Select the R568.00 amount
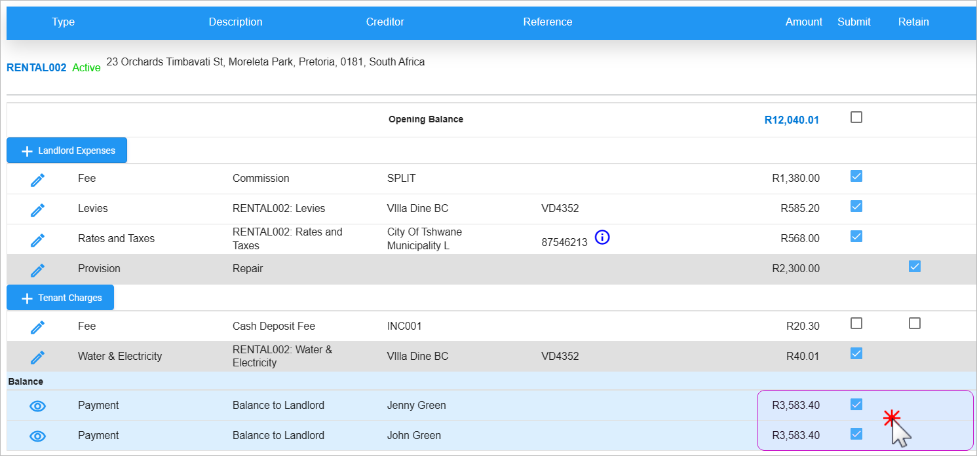This screenshot has height=456, width=977. pyautogui.click(x=800, y=239)
